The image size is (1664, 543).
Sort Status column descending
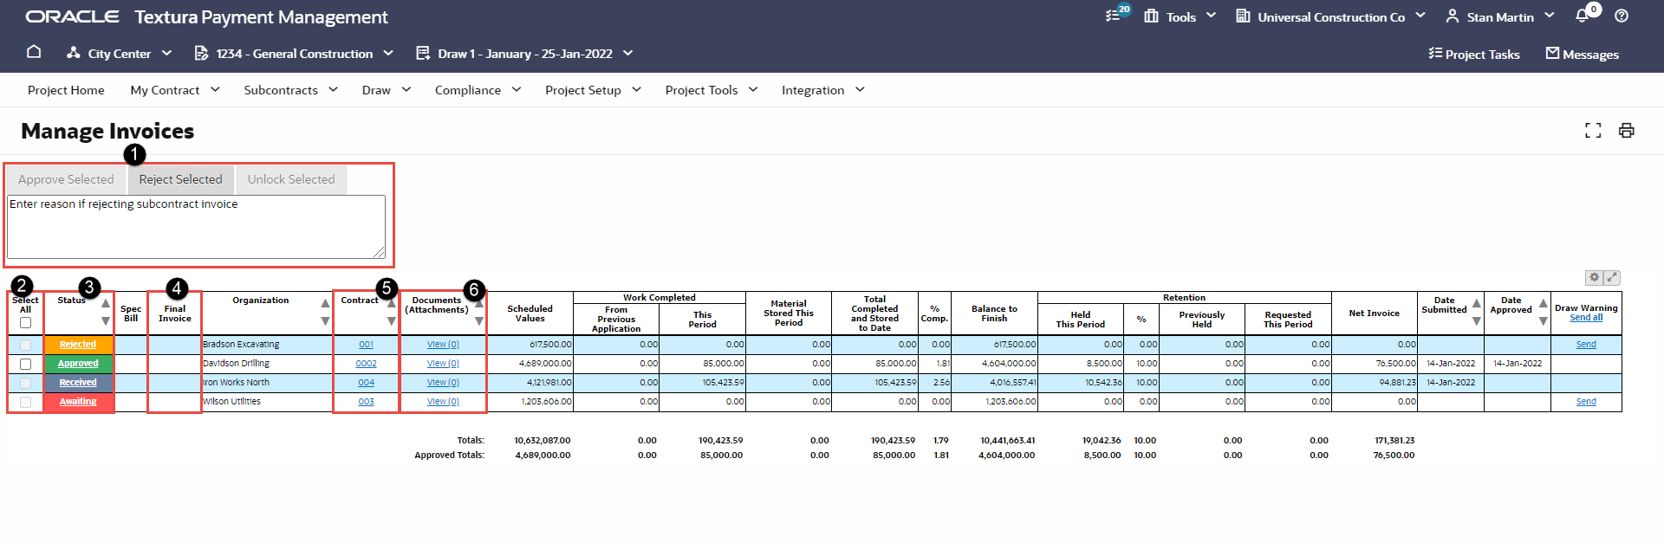point(106,321)
